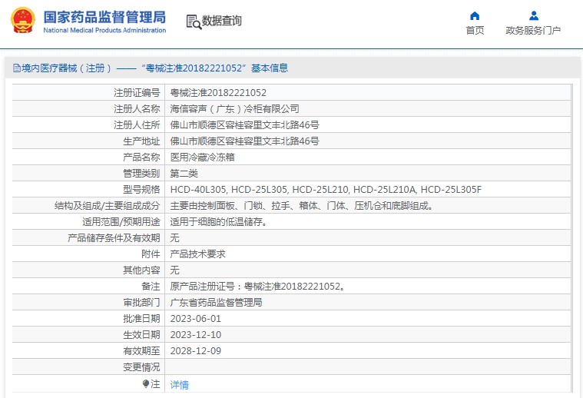Click the 有效期至 label cell
Screen dimensions: 583x398
coord(88,351)
